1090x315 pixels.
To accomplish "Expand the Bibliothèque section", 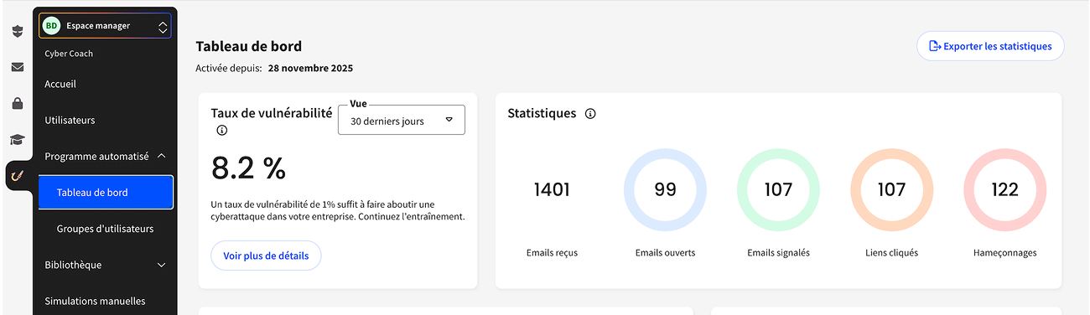I will [105, 265].
